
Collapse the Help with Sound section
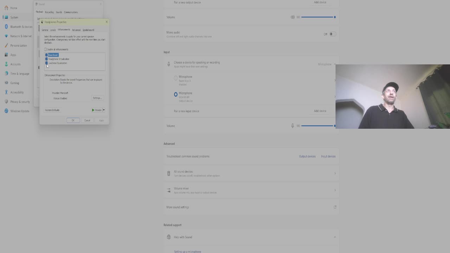click(335, 237)
